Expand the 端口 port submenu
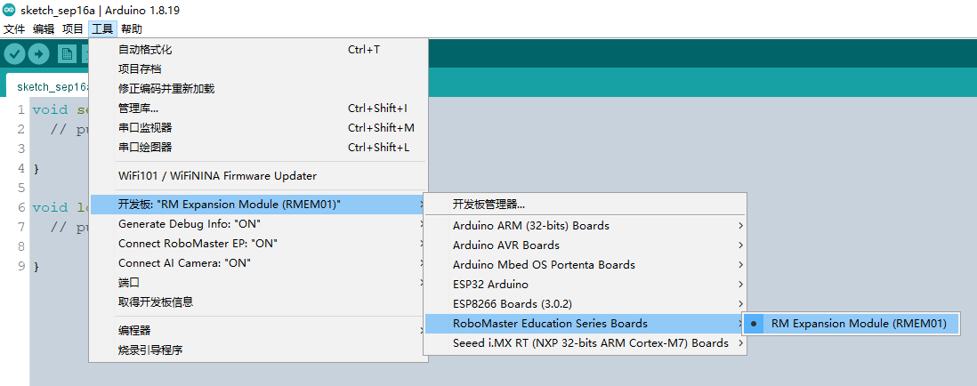Viewport: 977px width, 386px height. click(x=259, y=283)
